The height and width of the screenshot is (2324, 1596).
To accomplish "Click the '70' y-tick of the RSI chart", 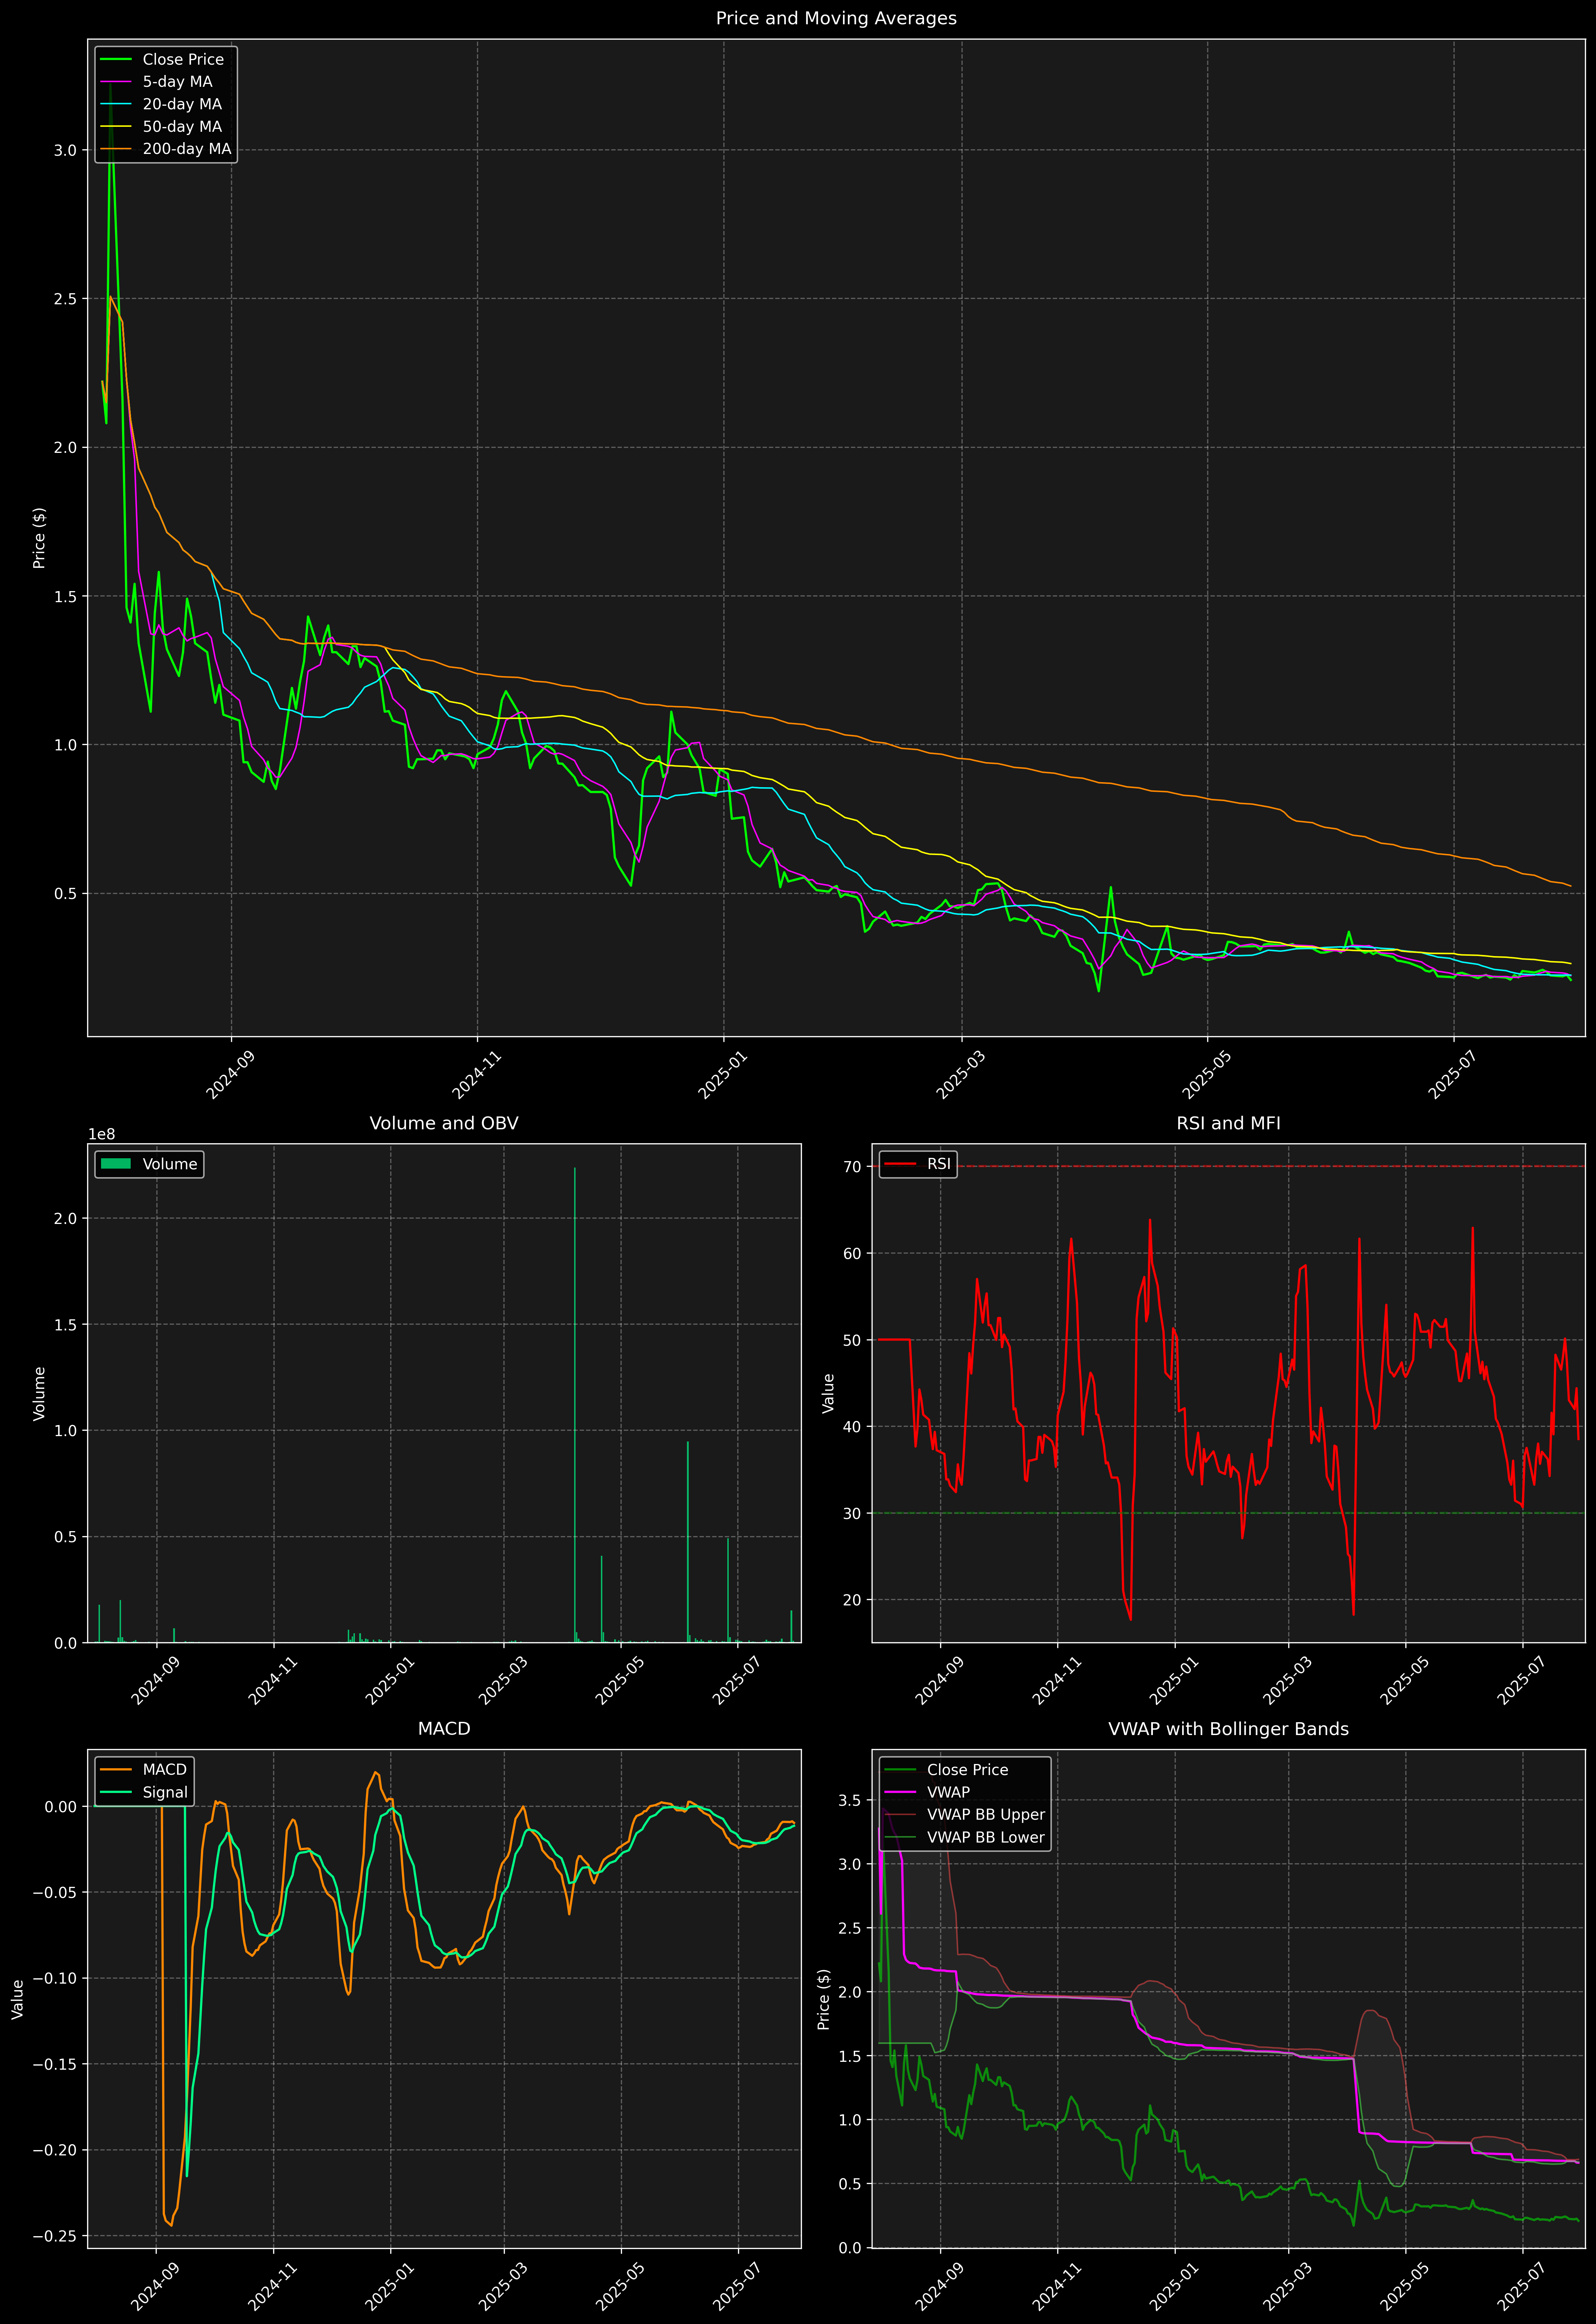I will (852, 1166).
